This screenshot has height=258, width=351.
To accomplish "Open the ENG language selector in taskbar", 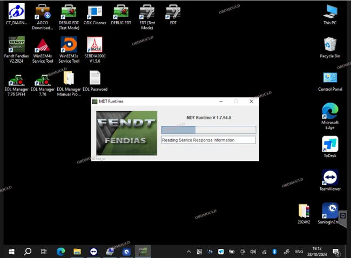I will (x=298, y=252).
